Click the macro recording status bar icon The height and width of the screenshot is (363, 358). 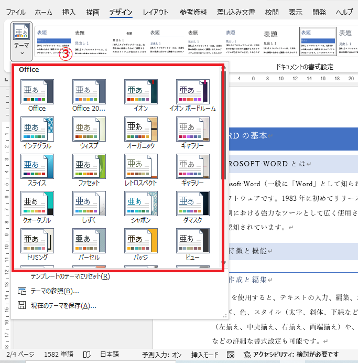pyautogui.click(x=231, y=355)
